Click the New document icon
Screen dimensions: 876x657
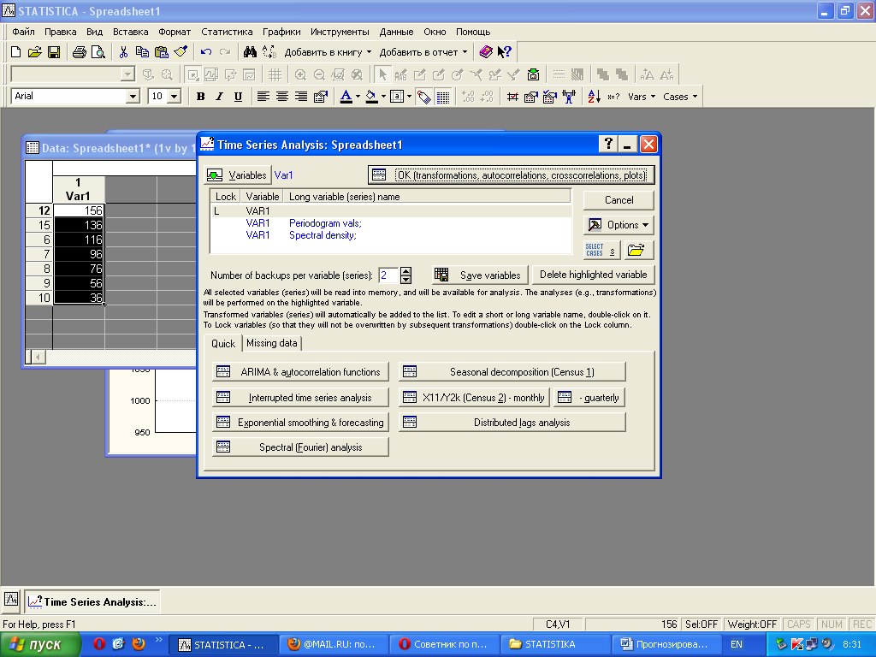point(15,52)
